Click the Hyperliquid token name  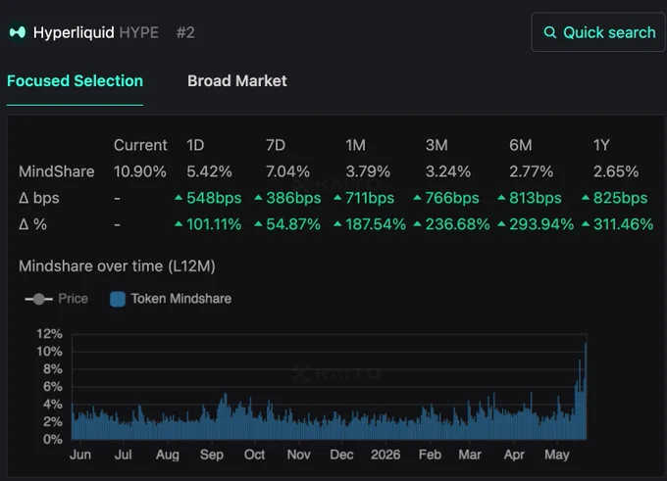[74, 32]
